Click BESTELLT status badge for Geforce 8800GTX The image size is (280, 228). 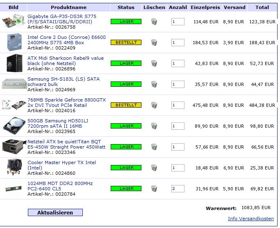pyautogui.click(x=126, y=105)
